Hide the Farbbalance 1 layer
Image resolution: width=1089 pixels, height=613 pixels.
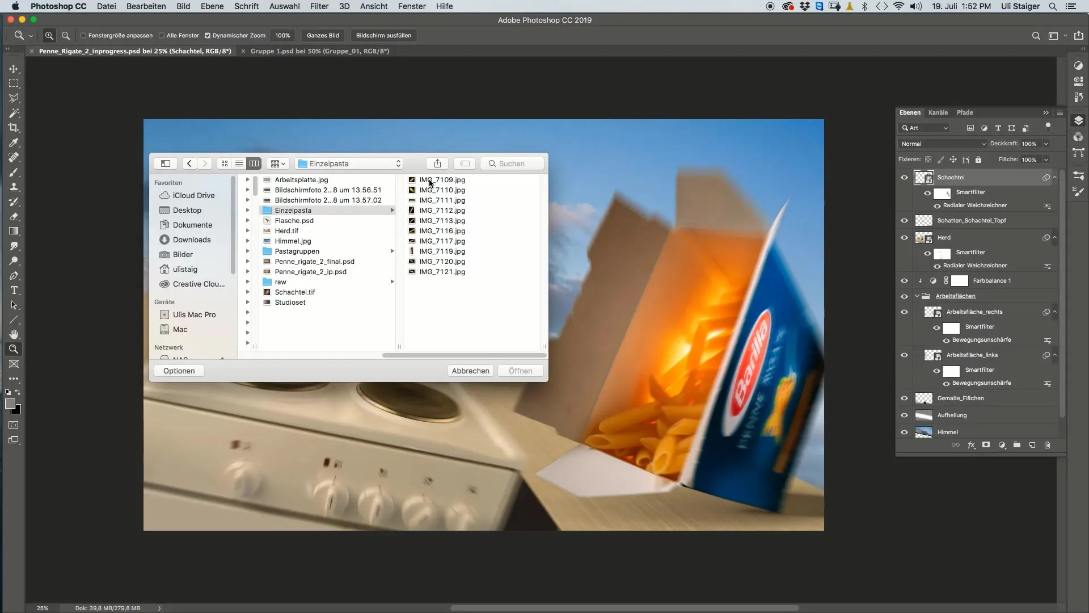pos(904,281)
